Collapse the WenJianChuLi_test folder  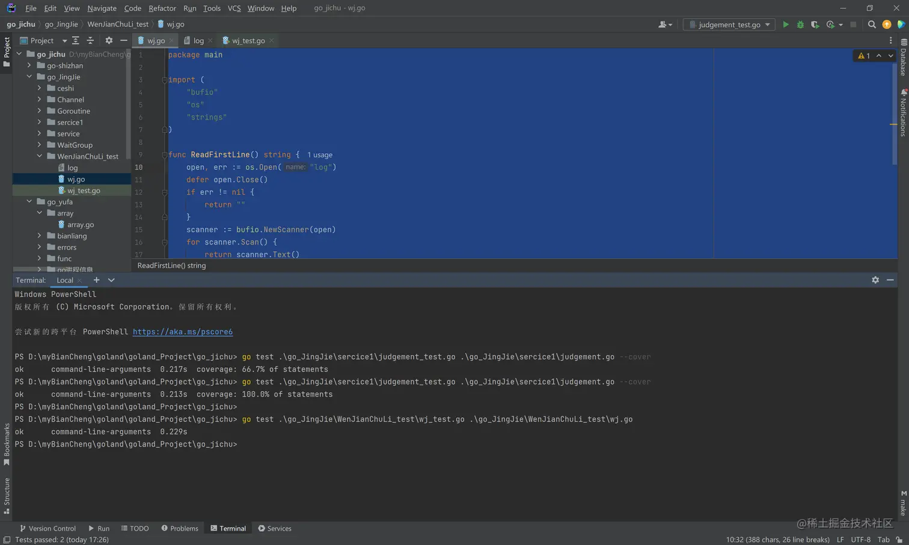pyautogui.click(x=39, y=156)
